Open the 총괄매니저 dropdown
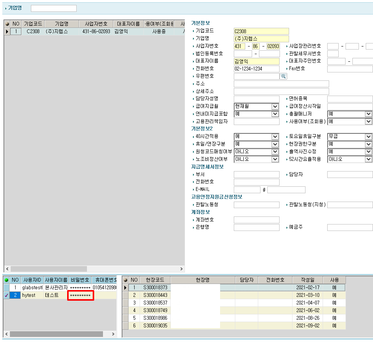Viewport: 373px width, 343px height. click(x=368, y=114)
